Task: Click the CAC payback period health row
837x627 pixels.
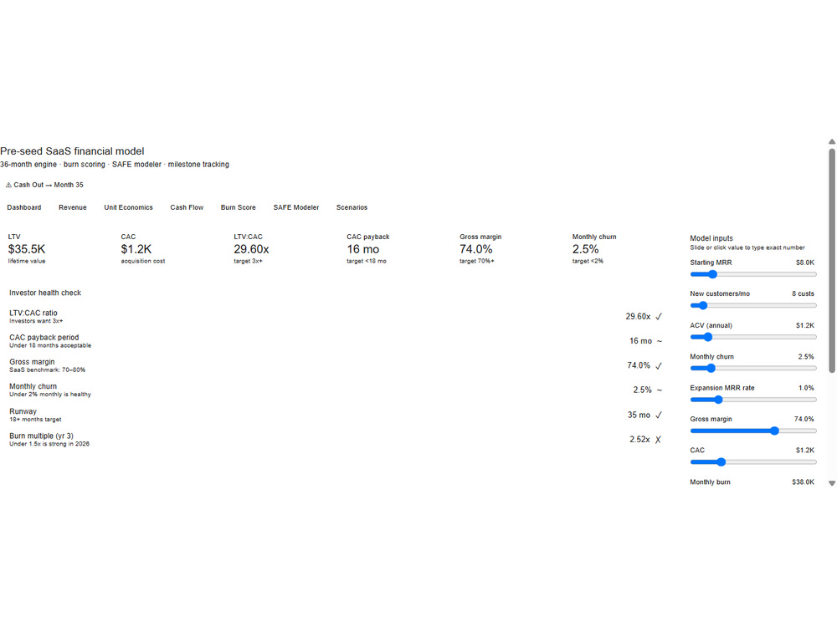Action: tap(336, 341)
